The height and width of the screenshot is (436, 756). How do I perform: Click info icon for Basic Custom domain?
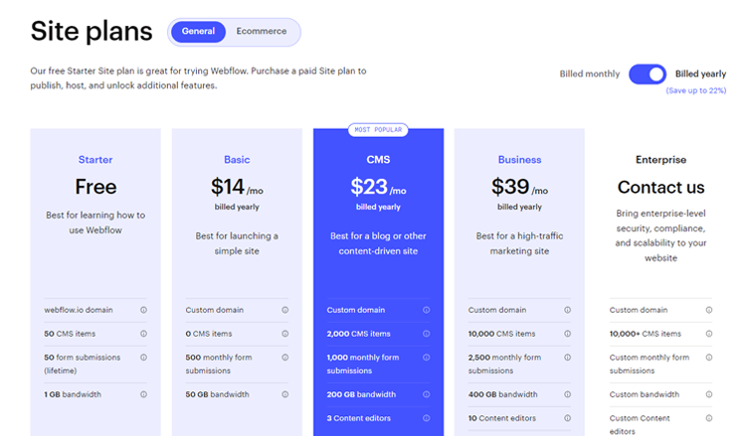coord(284,310)
